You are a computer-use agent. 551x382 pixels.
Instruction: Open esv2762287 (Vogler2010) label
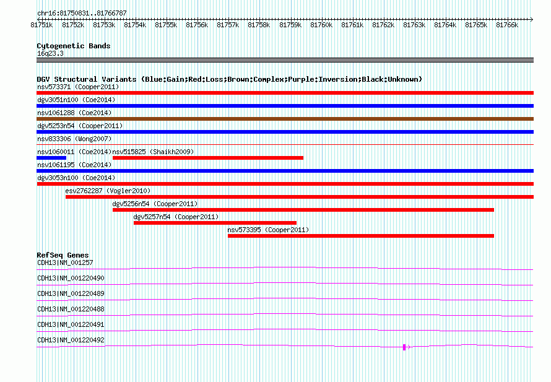(108, 191)
